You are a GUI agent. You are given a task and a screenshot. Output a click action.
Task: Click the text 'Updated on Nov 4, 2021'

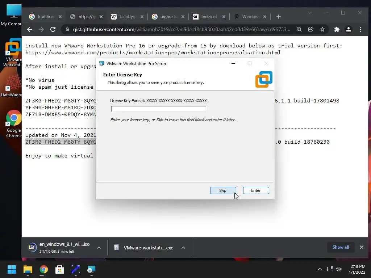(x=61, y=135)
